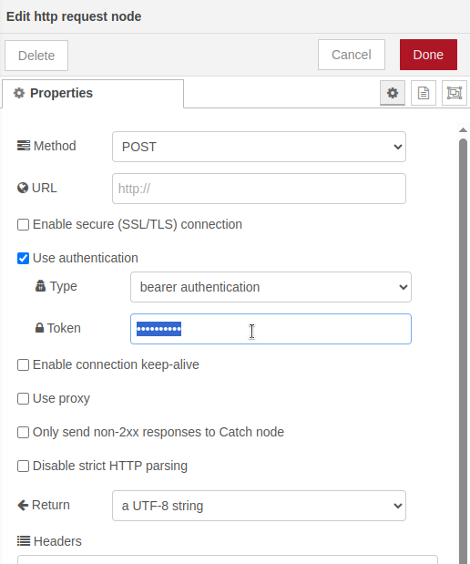
Task: Click the left arrow icon beside Return
Action: 23,505
